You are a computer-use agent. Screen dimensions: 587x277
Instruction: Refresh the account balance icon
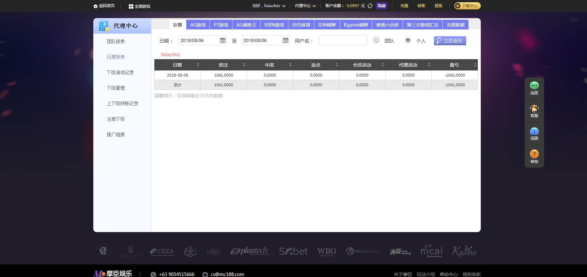click(x=370, y=6)
